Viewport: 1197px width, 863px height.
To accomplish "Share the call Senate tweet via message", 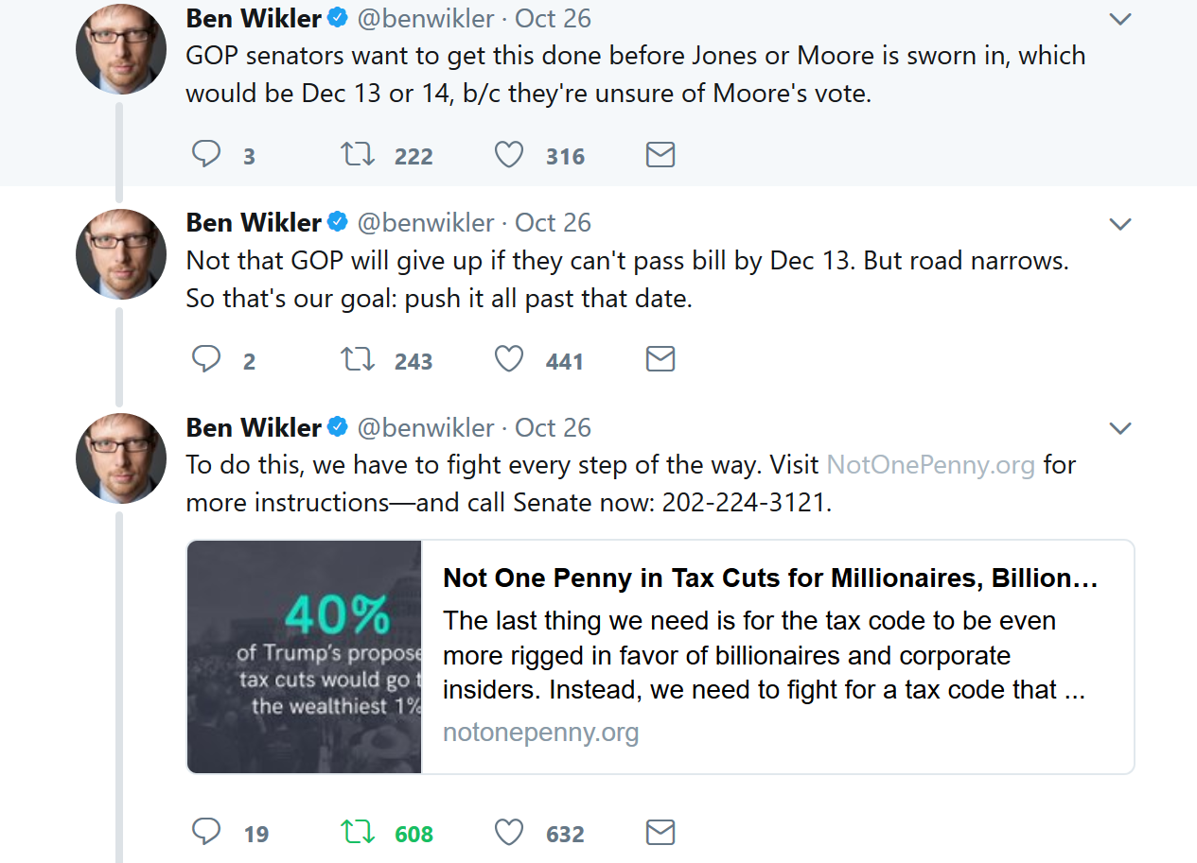I will click(660, 832).
